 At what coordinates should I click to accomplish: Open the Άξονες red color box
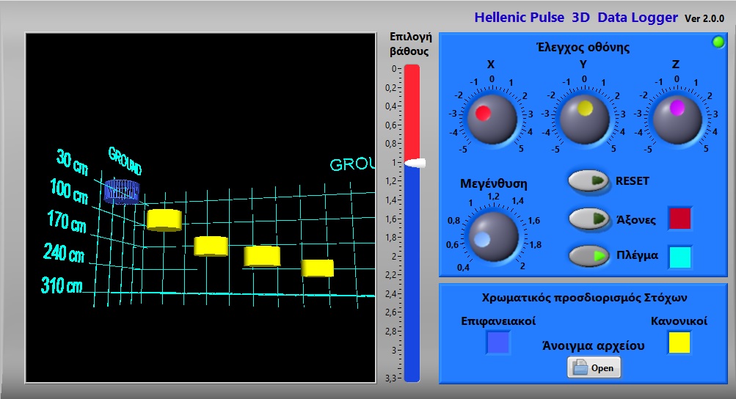[679, 218]
